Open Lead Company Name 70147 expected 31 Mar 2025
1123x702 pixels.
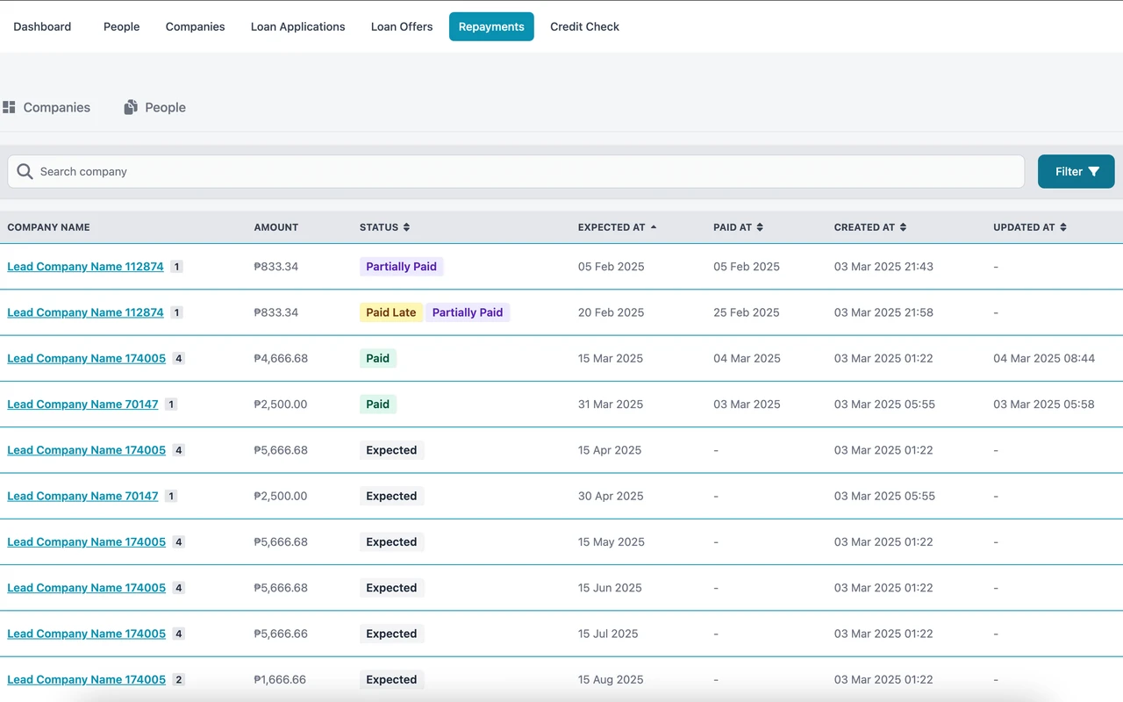82,405
